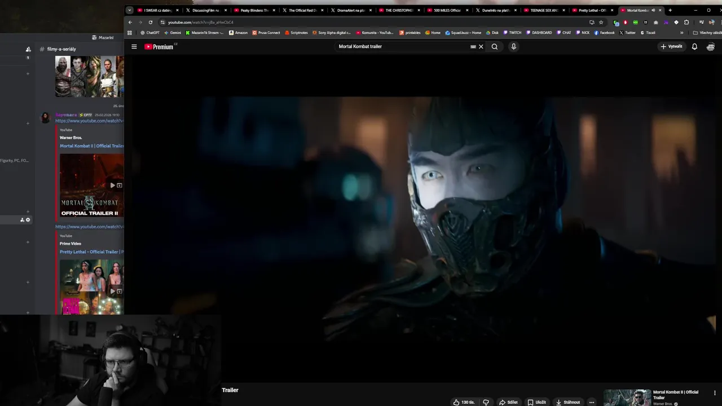Click Warner Bros. author in Discord embed

71,138
